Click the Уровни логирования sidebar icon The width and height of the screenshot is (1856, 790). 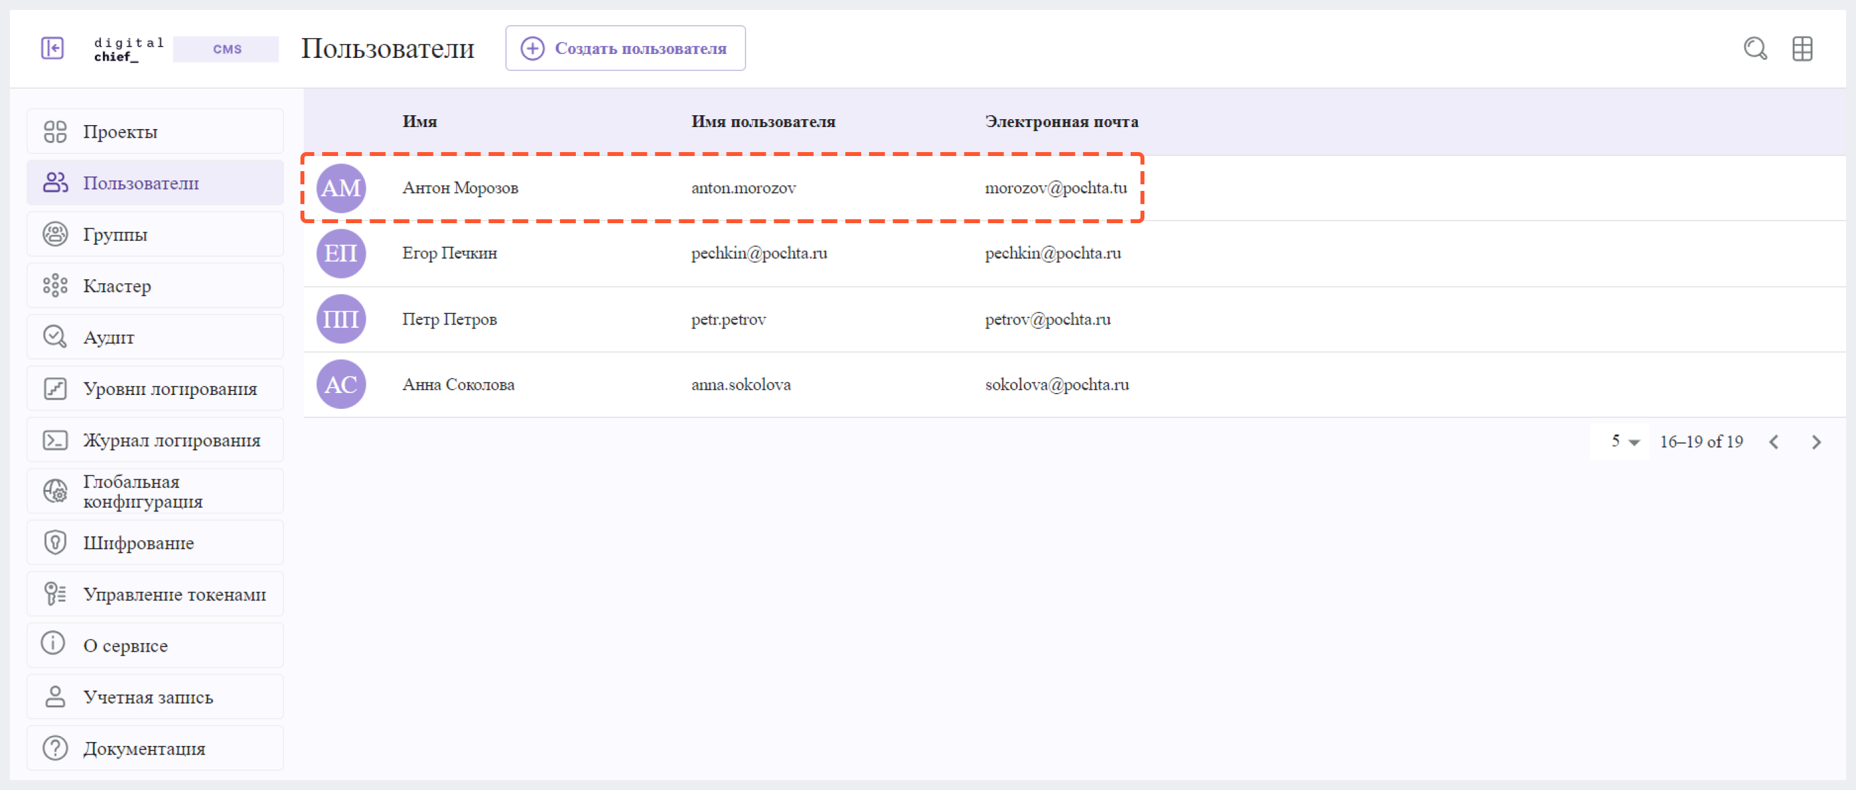pos(55,388)
